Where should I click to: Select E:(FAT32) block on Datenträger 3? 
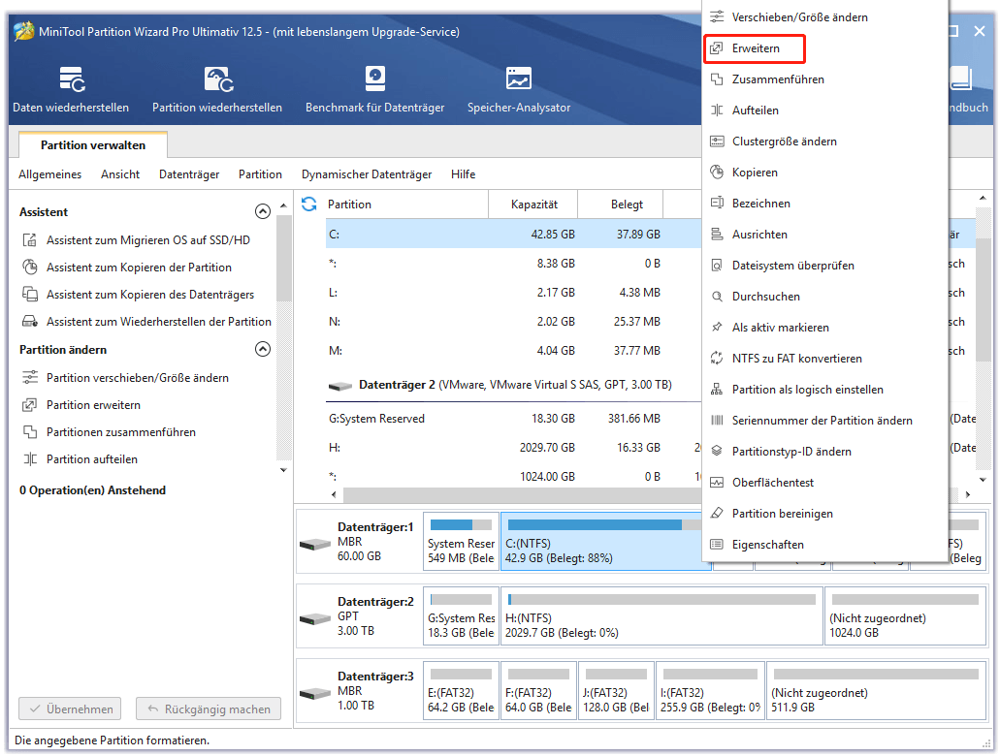(461, 691)
